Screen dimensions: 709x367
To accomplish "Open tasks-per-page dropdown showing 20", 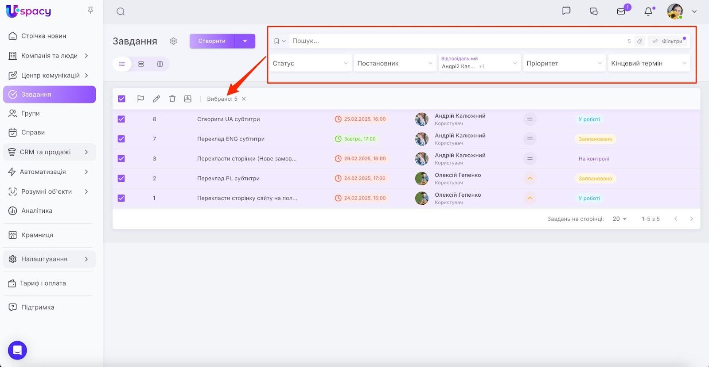I will (619, 219).
